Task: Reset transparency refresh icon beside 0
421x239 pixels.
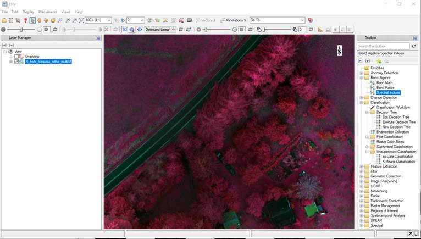Action: (311, 30)
